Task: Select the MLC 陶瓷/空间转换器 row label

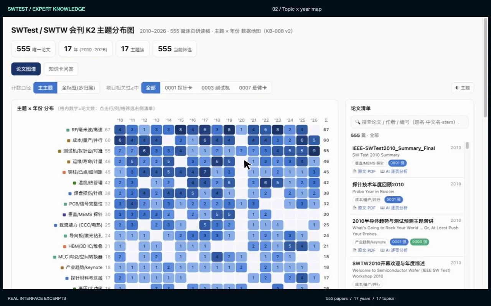Action: (x=80, y=257)
